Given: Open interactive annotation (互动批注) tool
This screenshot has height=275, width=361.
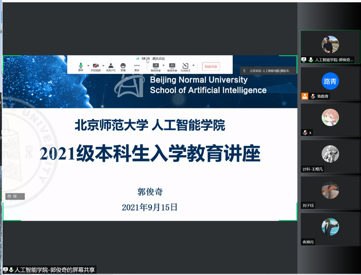Looking at the screenshot, I should point(185,67).
